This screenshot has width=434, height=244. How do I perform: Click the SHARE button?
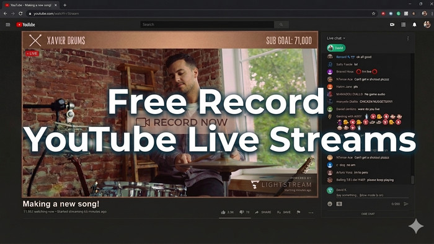coord(263,212)
